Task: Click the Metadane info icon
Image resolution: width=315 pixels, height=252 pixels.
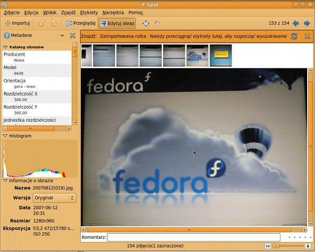Action: [7, 36]
